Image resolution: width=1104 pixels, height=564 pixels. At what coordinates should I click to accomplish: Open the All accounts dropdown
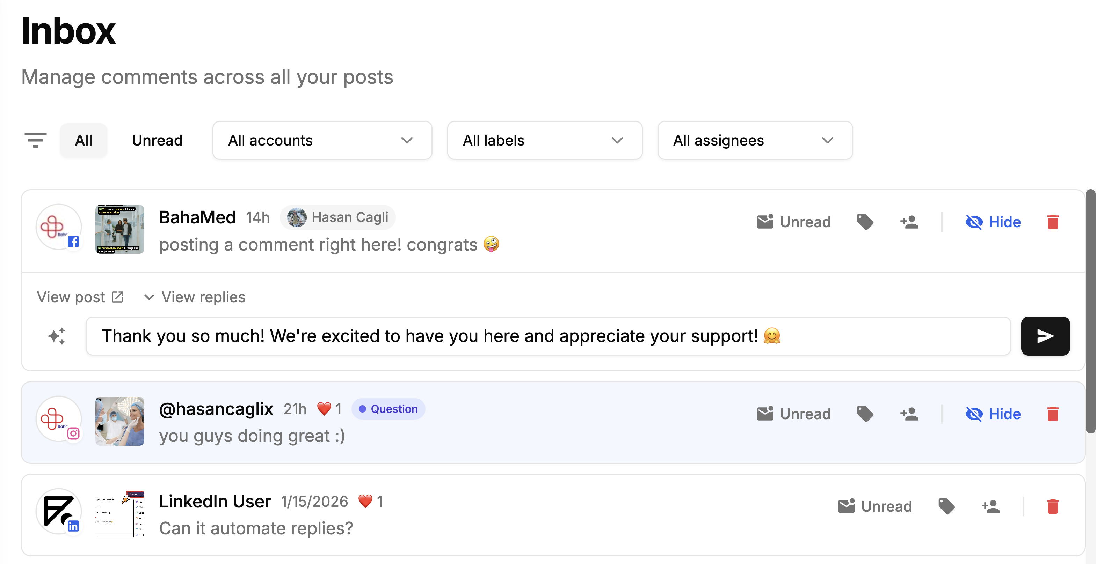(322, 140)
